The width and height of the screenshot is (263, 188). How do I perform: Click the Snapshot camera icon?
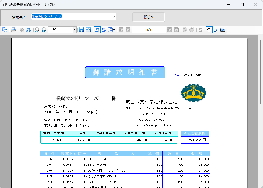pyautogui.click(x=223, y=30)
